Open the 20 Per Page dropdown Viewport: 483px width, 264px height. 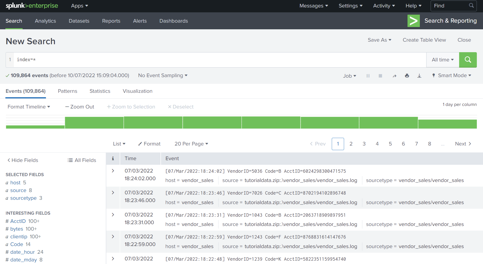[x=191, y=144]
